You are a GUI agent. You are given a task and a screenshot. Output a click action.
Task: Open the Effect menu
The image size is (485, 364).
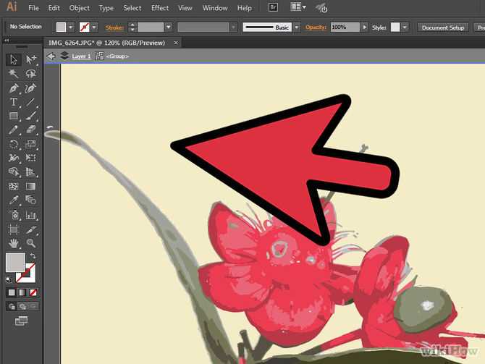pos(159,8)
